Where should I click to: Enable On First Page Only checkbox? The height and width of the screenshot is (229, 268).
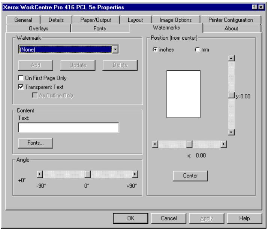point(21,79)
